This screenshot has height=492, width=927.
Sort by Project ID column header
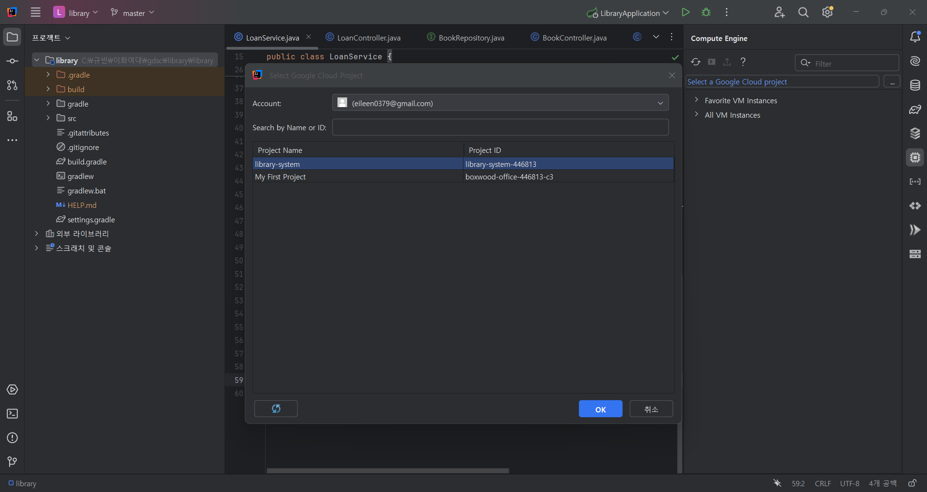click(569, 150)
